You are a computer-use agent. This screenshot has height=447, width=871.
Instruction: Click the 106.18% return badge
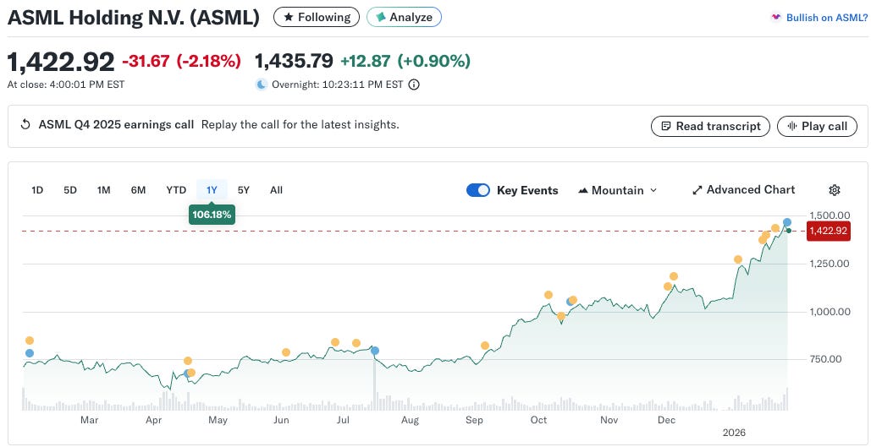coord(212,214)
